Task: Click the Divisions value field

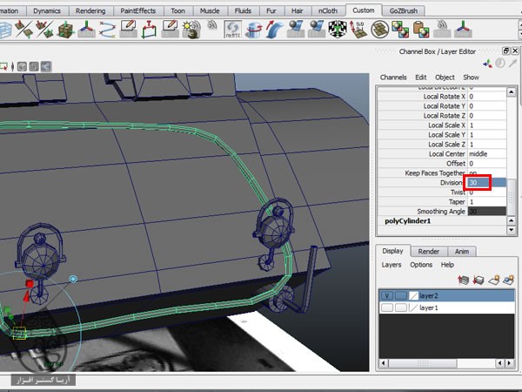Action: click(479, 183)
